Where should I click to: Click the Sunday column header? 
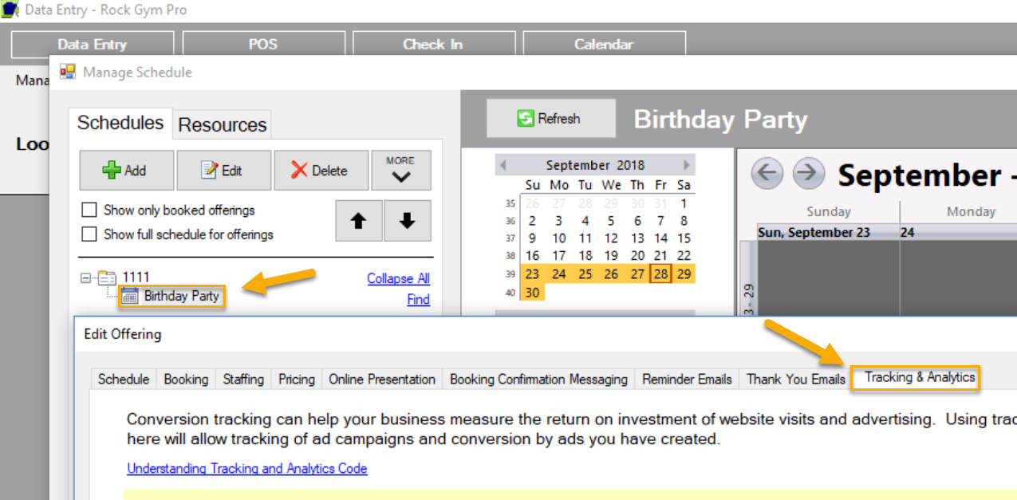[828, 211]
